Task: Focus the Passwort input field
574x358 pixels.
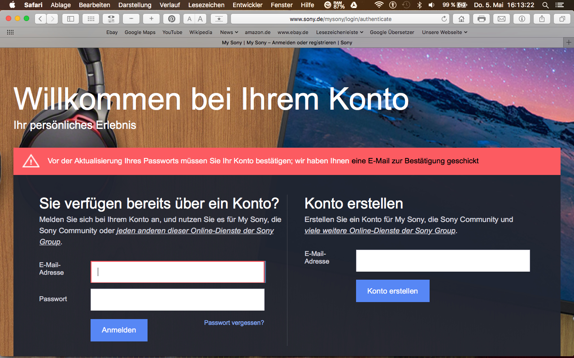Action: (x=177, y=299)
